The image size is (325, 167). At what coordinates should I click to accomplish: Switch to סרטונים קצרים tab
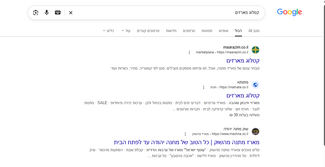(148, 31)
